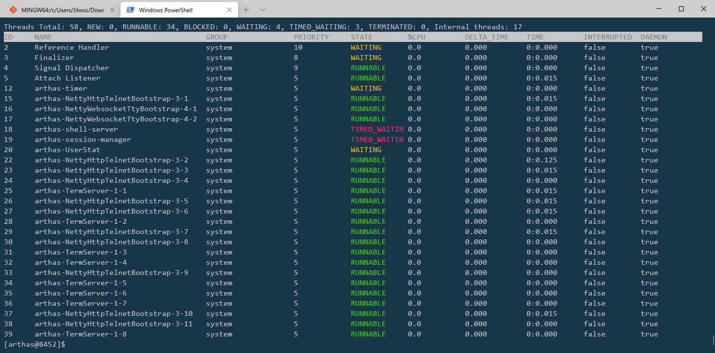Click the NAME column header
The height and width of the screenshot is (353, 715).
coord(43,37)
